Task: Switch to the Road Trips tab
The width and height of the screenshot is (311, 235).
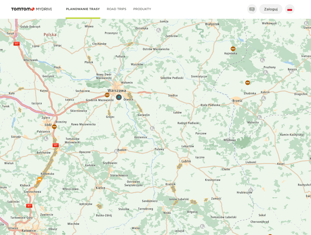Action: (x=116, y=9)
